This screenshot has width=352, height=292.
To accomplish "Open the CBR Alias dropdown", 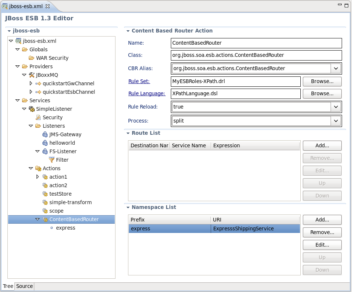I will coord(336,69).
